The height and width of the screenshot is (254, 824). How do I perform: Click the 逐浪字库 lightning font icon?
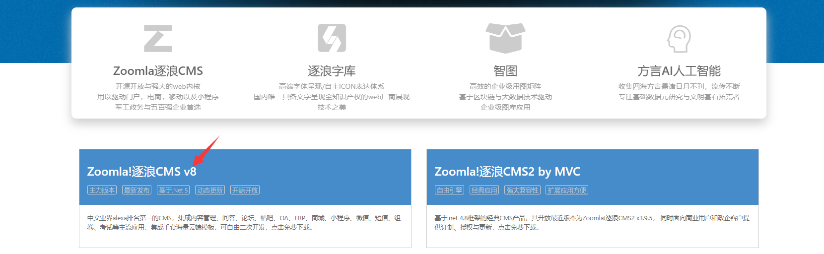[332, 38]
